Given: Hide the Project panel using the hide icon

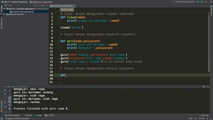Looking at the screenshot, I should pyautogui.click(x=47, y=6).
